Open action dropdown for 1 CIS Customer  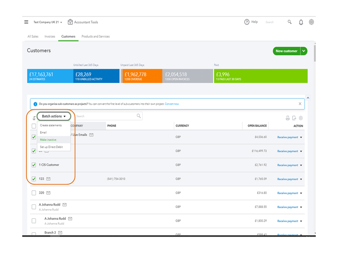tap(301, 165)
